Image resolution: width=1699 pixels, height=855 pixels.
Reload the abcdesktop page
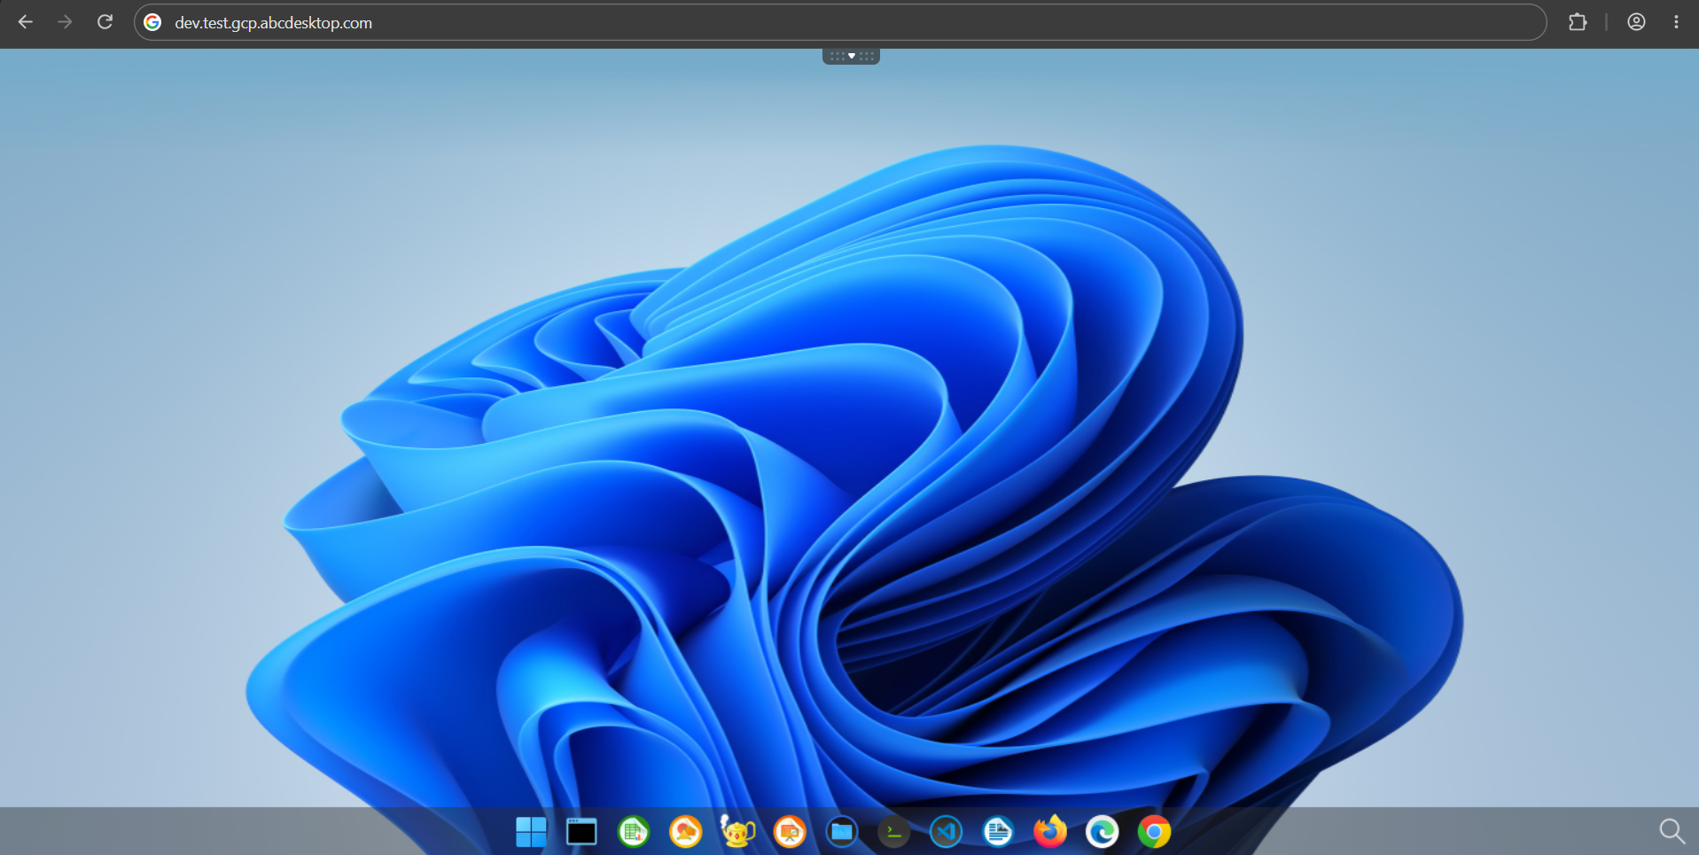105,22
